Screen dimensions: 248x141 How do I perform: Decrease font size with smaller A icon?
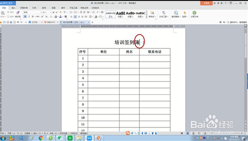pyautogui.click(x=57, y=12)
